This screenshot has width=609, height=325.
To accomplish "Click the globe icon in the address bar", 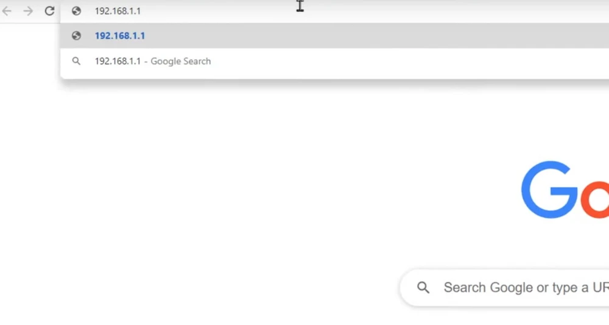I will (x=76, y=11).
